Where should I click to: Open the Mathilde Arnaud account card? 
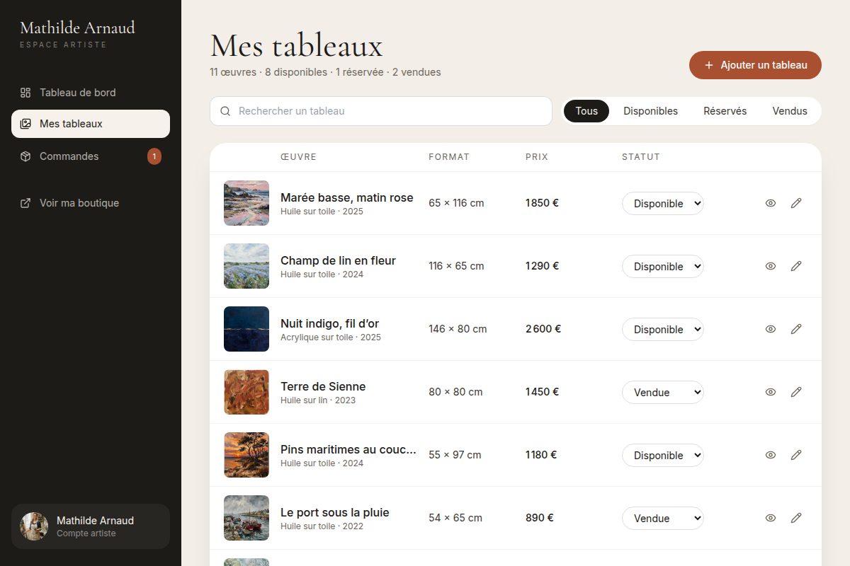91,526
